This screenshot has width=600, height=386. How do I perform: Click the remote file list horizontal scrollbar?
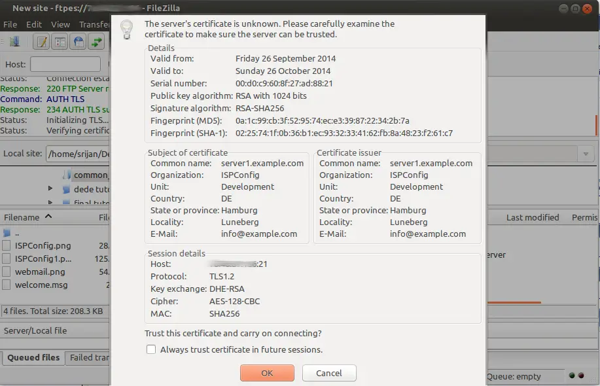pos(514,303)
